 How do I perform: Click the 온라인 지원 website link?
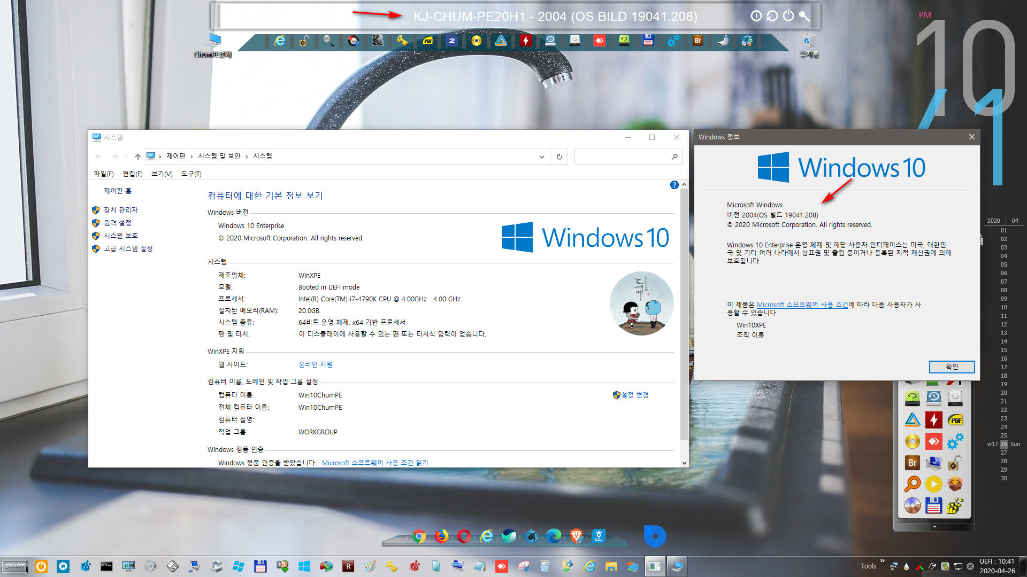pyautogui.click(x=315, y=364)
